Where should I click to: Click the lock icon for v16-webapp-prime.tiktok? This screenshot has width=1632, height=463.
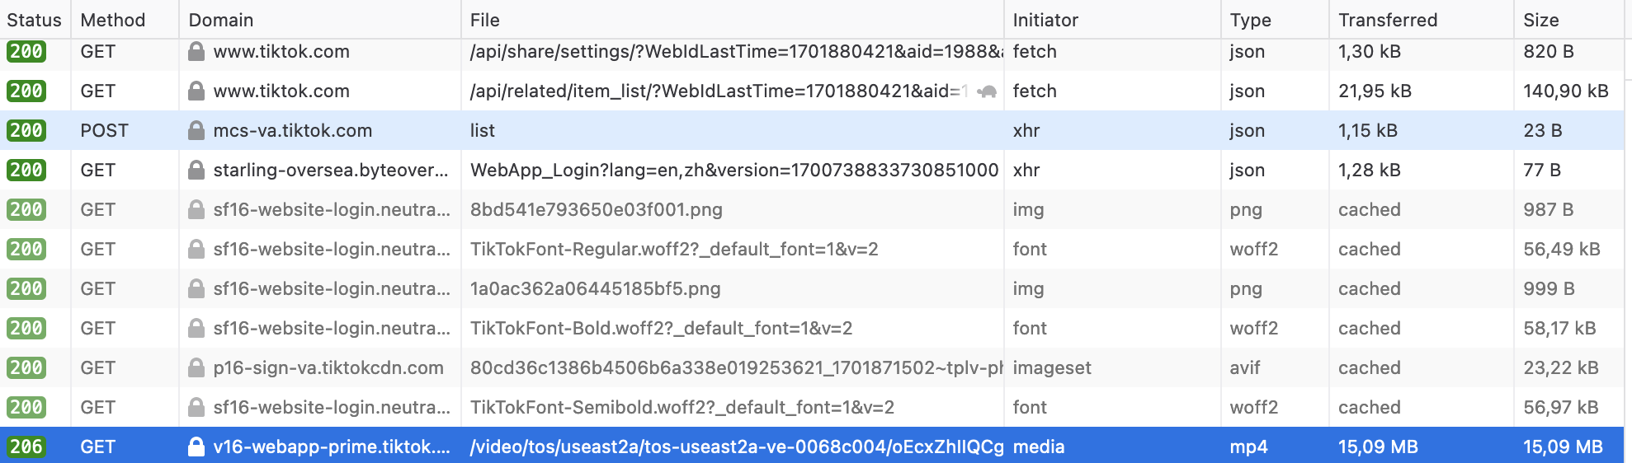(196, 447)
